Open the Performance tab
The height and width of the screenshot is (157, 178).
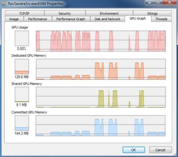(38, 19)
